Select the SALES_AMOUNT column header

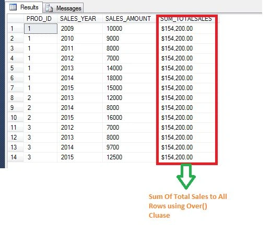click(x=129, y=19)
